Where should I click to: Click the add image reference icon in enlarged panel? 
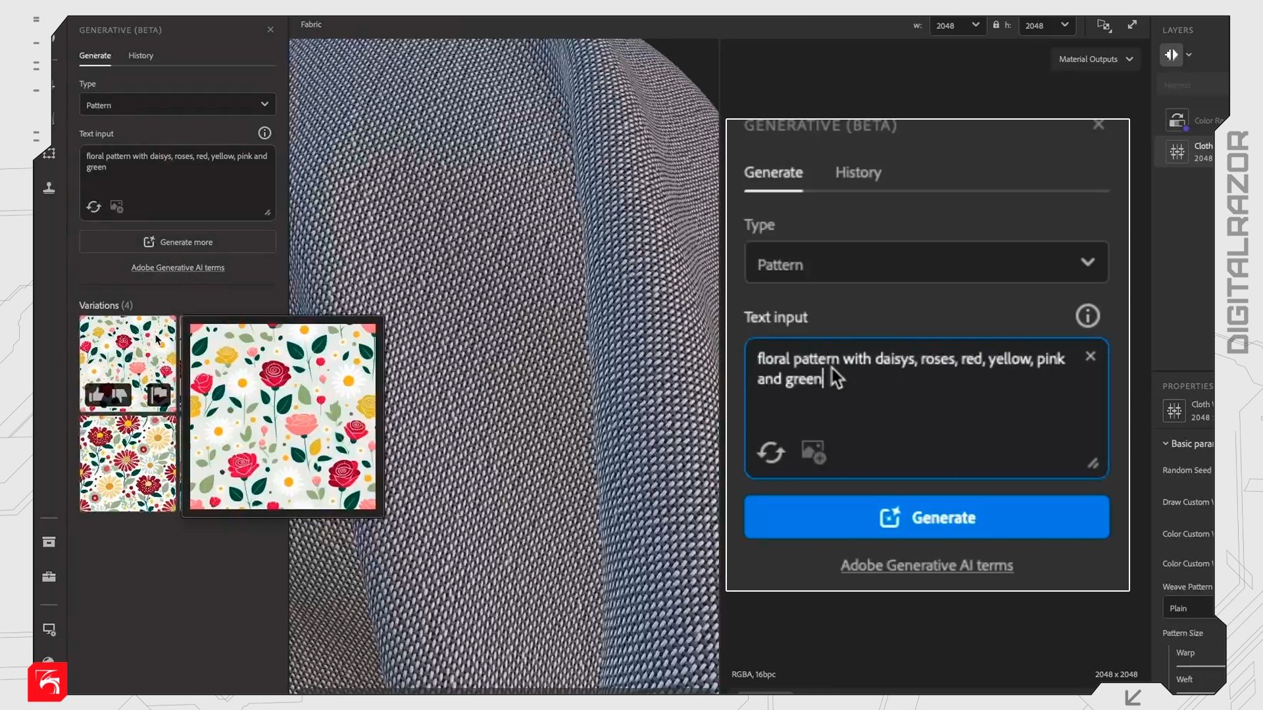pos(813,452)
